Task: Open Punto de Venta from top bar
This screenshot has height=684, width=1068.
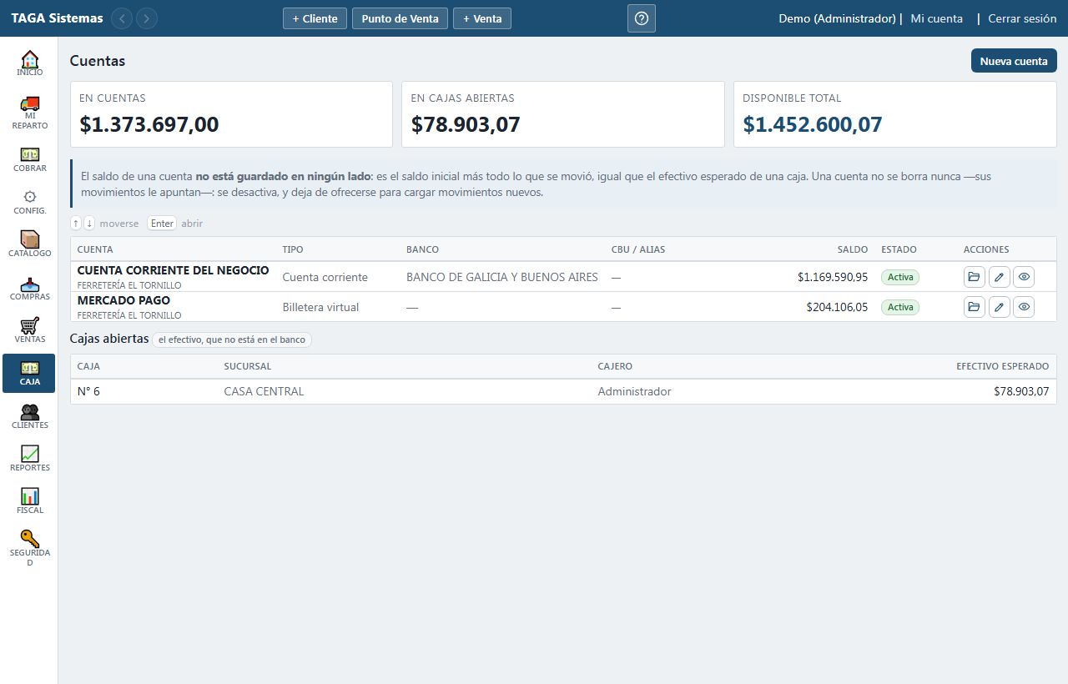Action: click(x=400, y=18)
